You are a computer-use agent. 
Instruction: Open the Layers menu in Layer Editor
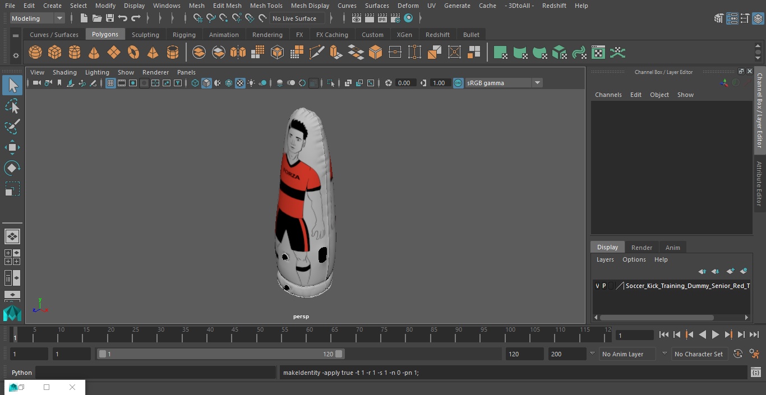point(605,259)
